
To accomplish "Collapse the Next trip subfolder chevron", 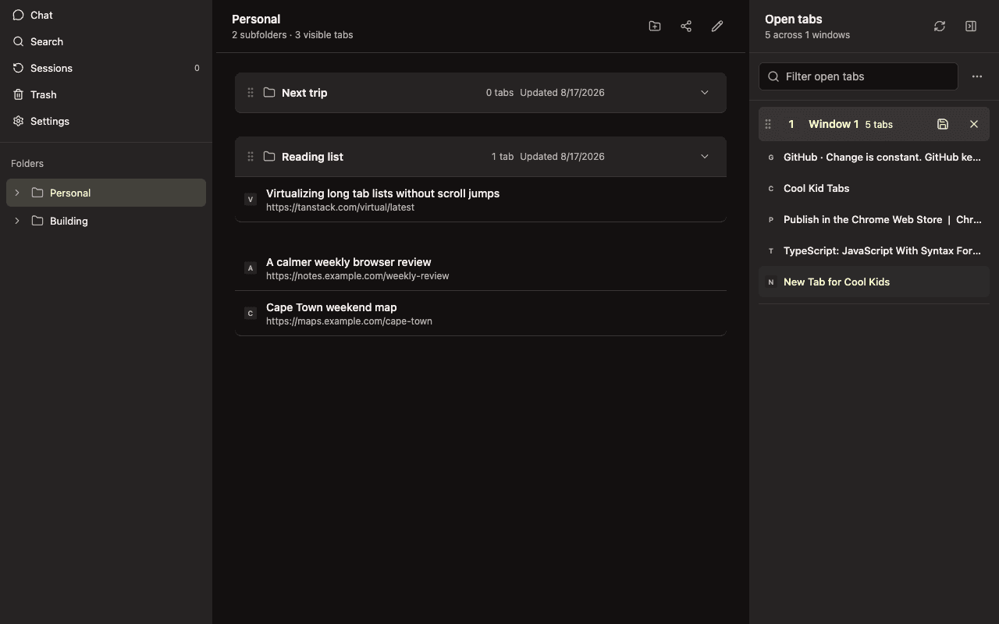I will click(x=705, y=93).
